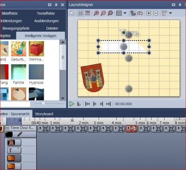
Task: Jump to the end with the last playback button
Action: [x=108, y=104]
